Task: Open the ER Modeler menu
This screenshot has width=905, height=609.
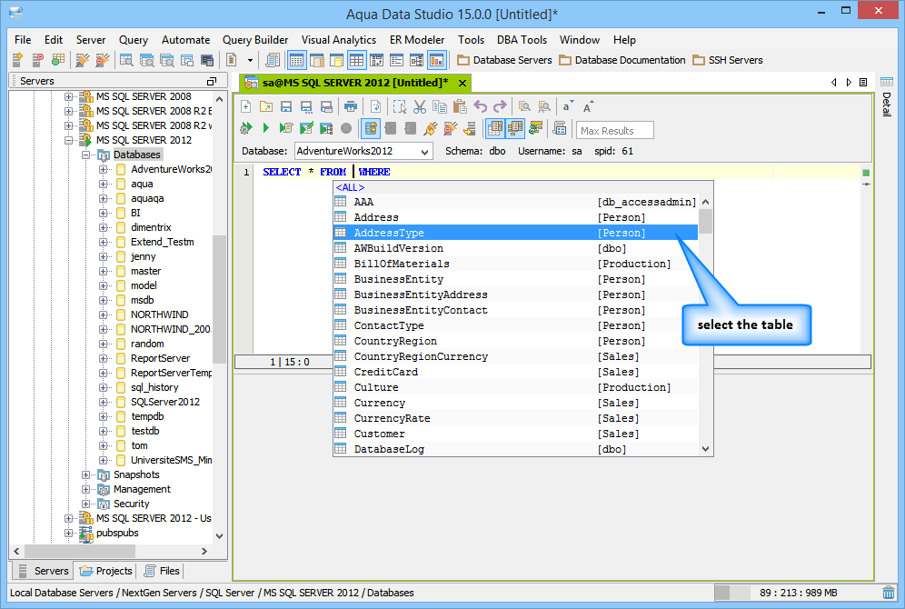Action: (x=417, y=40)
